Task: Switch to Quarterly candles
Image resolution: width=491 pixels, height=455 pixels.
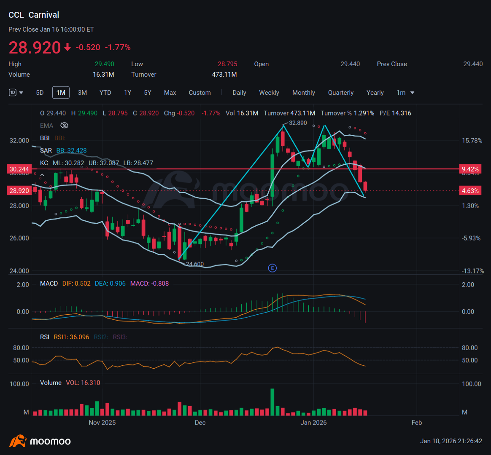Action: (x=341, y=93)
